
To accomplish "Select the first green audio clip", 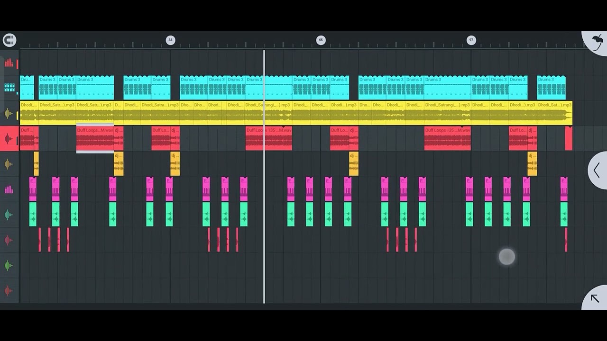I will [33, 215].
